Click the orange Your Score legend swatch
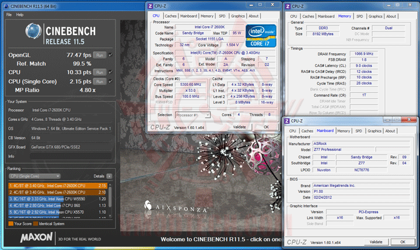This screenshot has width=420, height=250. [x=10, y=224]
